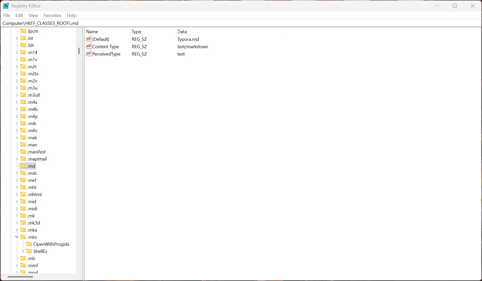This screenshot has height=281, width=482.
Task: Click the .manifest key folder icon
Action: [x=23, y=152]
